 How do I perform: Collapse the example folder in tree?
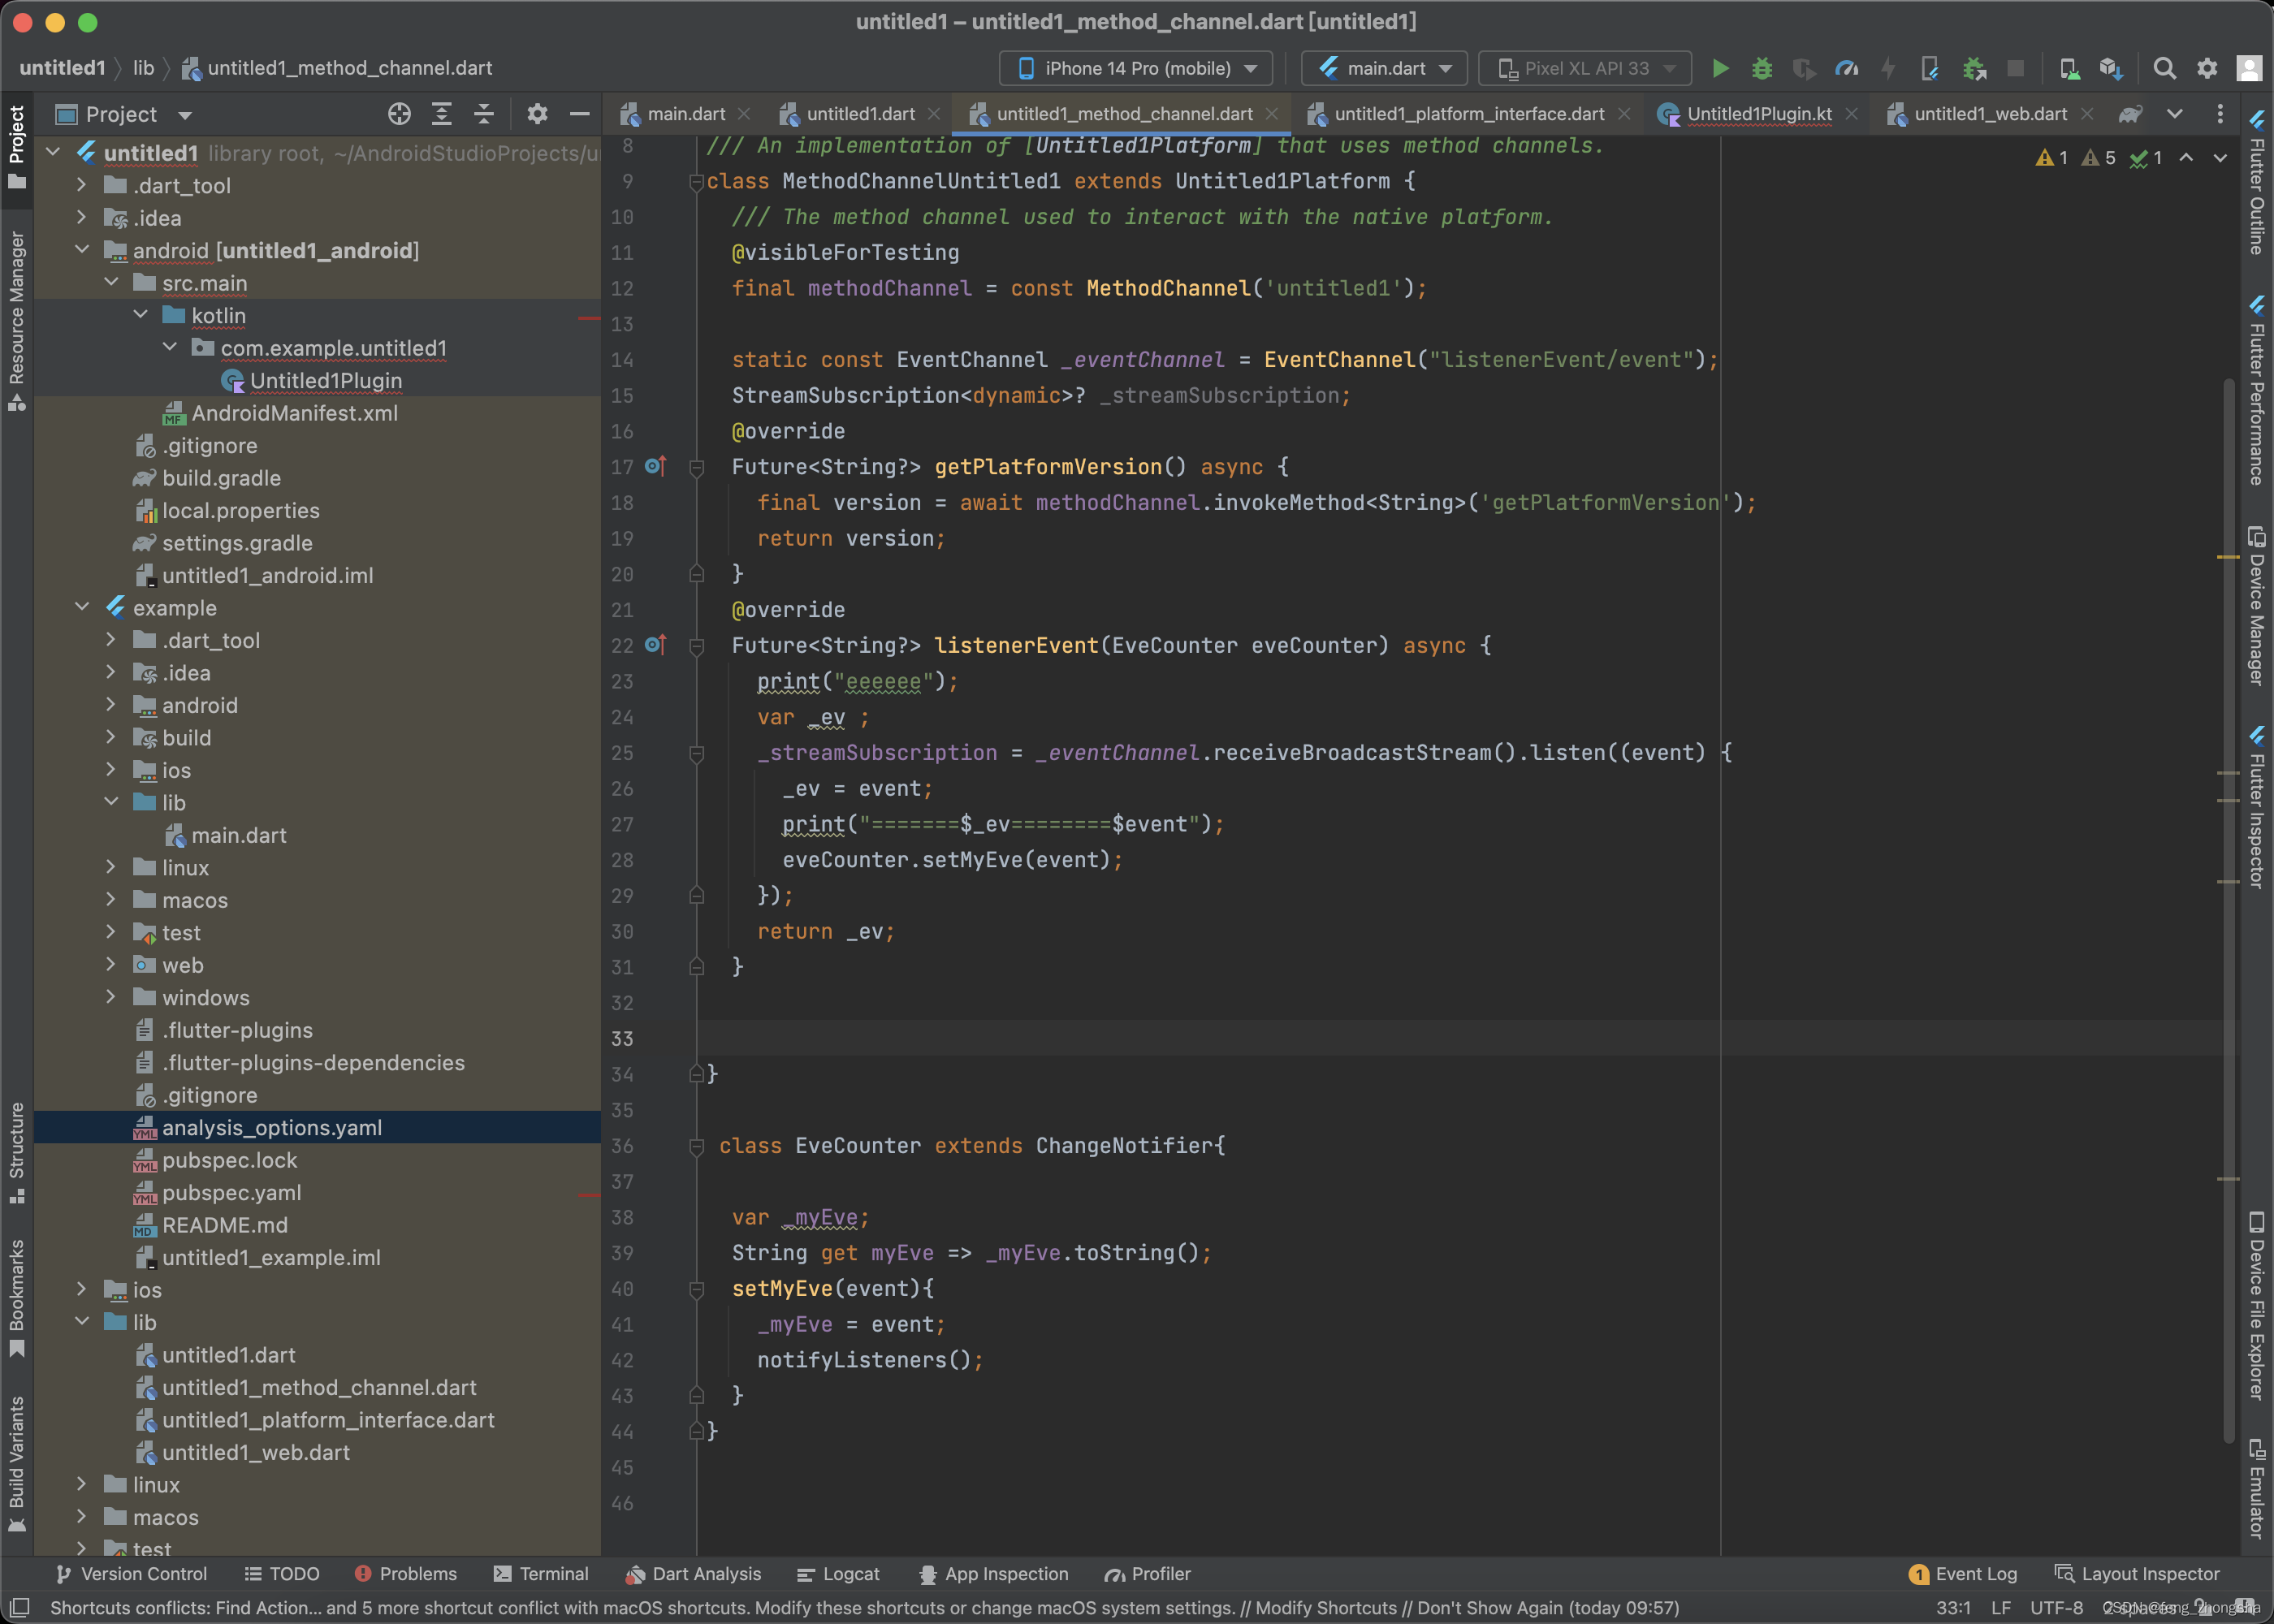82,607
